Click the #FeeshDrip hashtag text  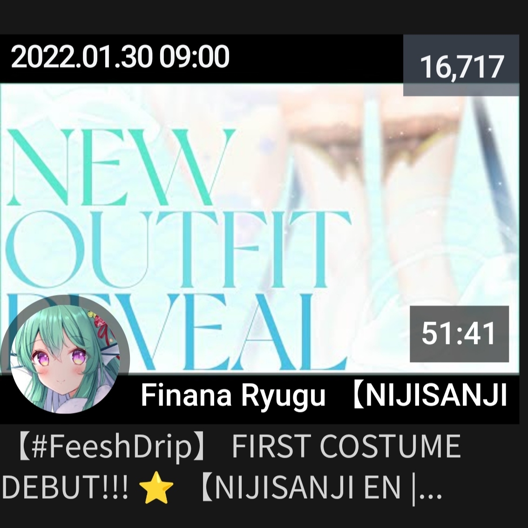[110, 446]
